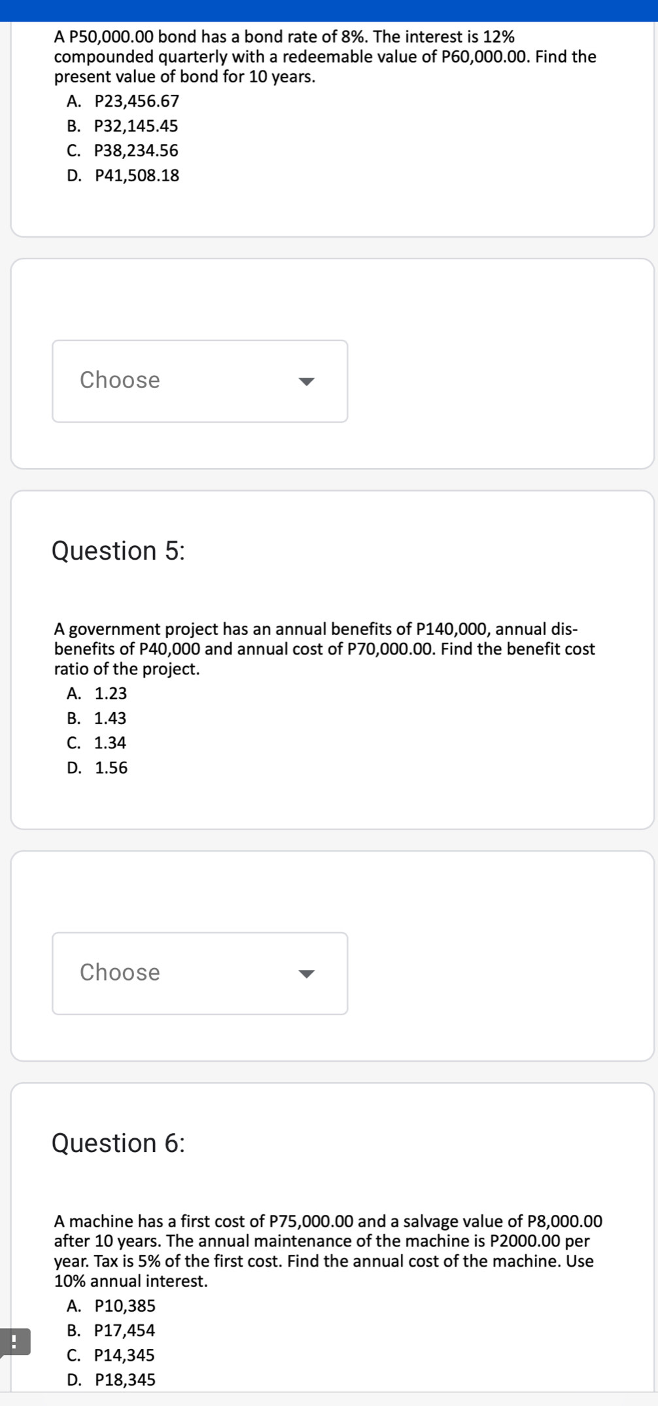Click option C. P38,234.56
Image resolution: width=658 pixels, height=1406 pixels.
tap(122, 151)
